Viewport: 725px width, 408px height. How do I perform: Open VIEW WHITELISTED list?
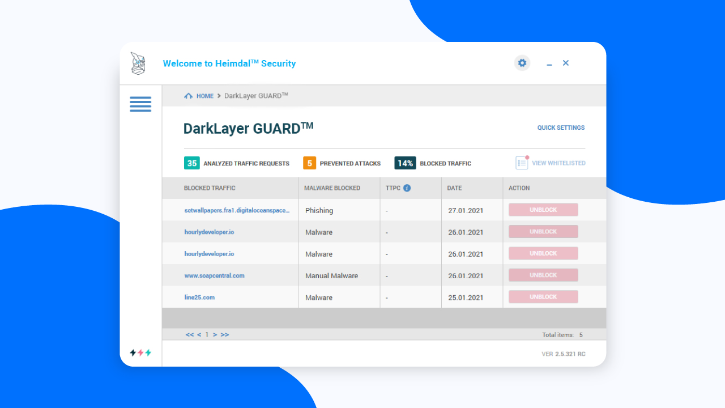[x=558, y=163]
